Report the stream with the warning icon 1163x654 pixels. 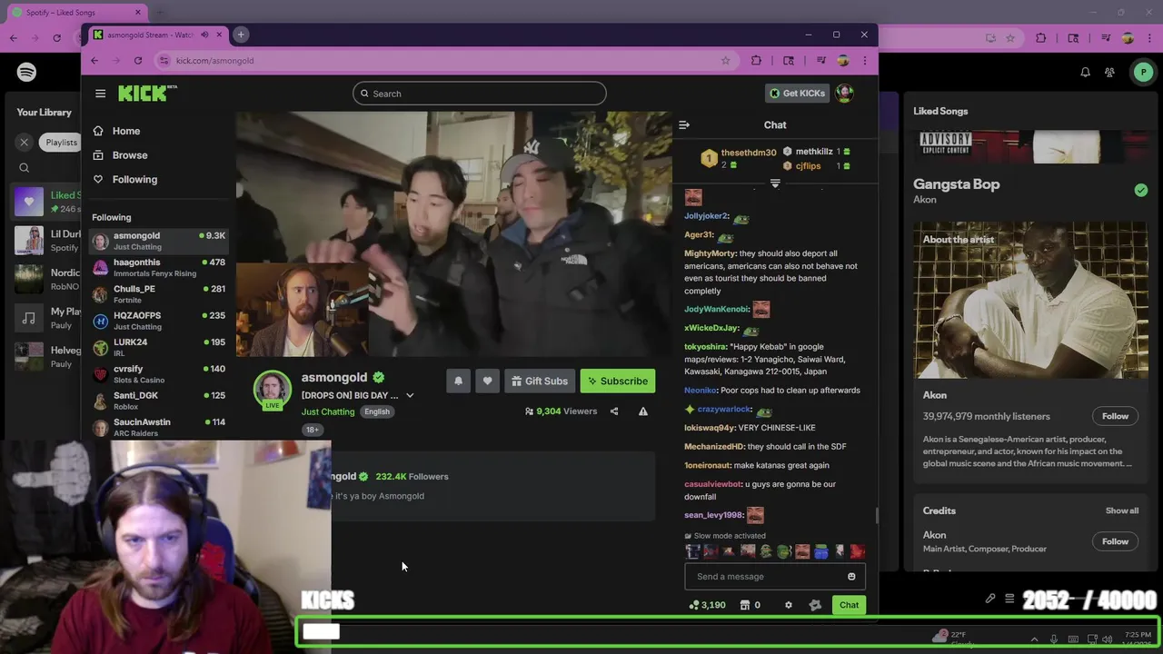click(643, 411)
